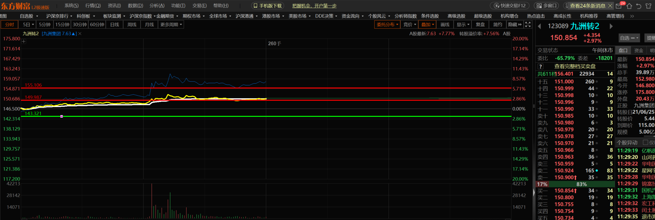The image size is (655, 220).
Task: Open 快速交易F12 quick trade
Action: [x=510, y=6]
